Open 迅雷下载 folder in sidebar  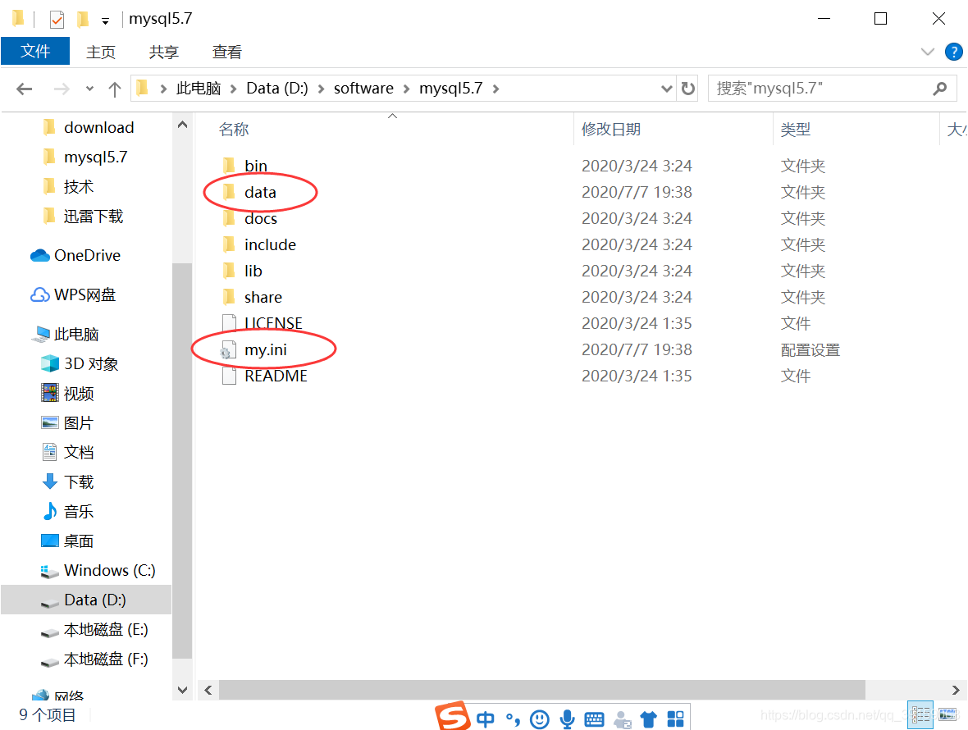tap(94, 216)
